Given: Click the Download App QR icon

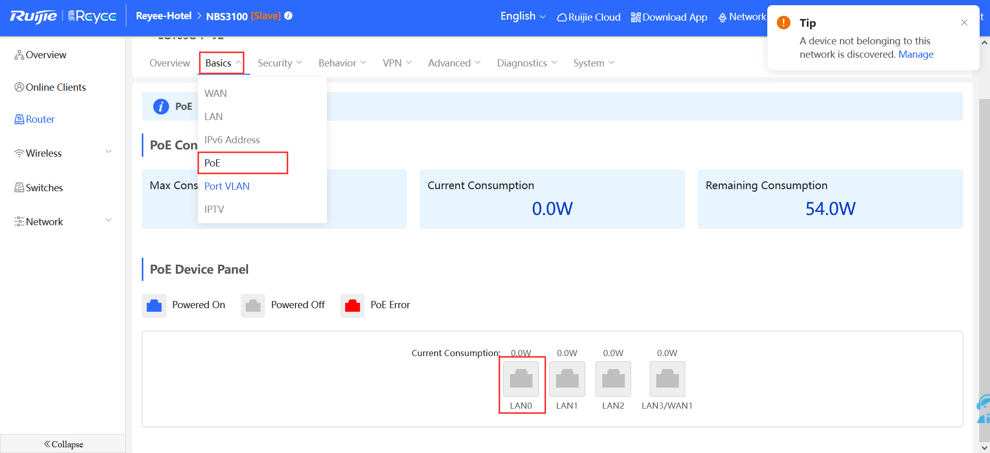Looking at the screenshot, I should point(636,18).
